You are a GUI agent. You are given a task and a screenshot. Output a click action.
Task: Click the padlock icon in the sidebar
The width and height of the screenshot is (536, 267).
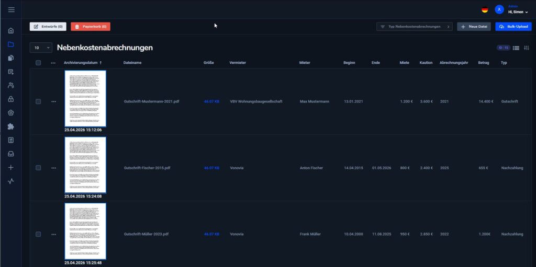(x=11, y=99)
